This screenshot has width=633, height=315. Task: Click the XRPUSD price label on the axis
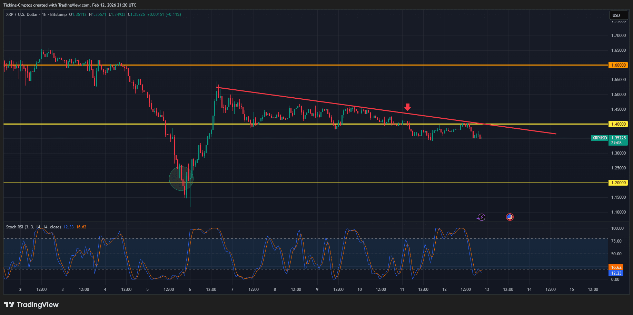pos(599,138)
